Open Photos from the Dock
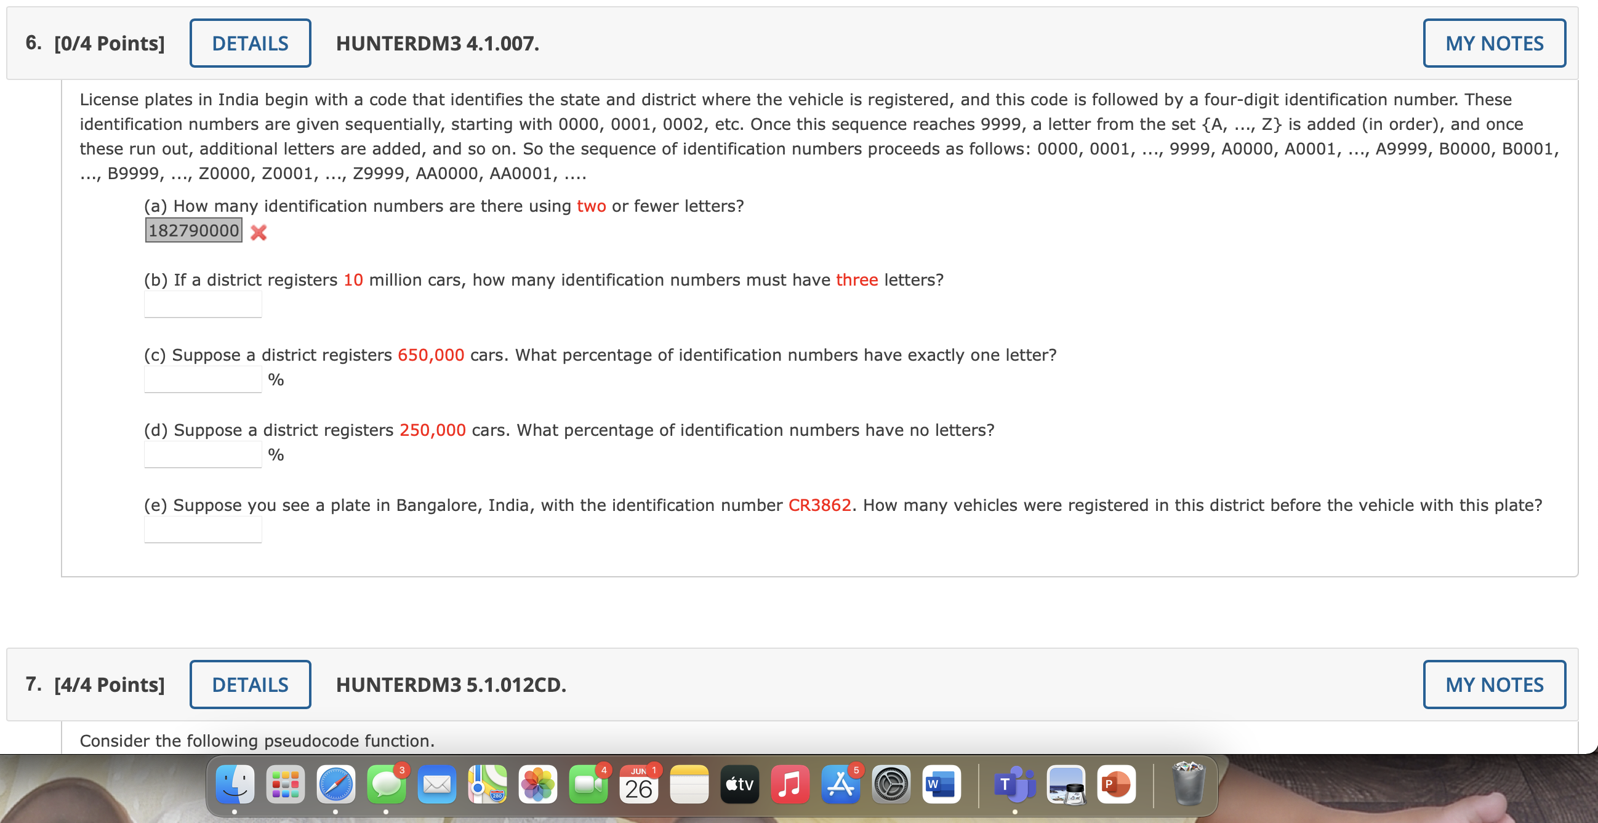The height and width of the screenshot is (823, 1598). [x=538, y=785]
